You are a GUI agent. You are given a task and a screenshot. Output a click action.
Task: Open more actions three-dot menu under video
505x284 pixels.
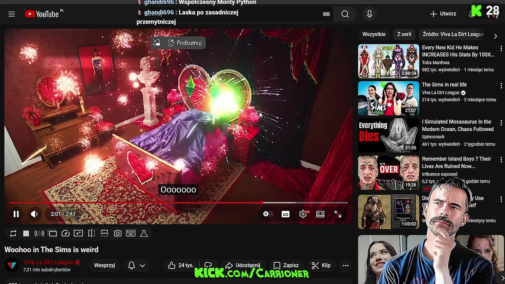(x=346, y=265)
